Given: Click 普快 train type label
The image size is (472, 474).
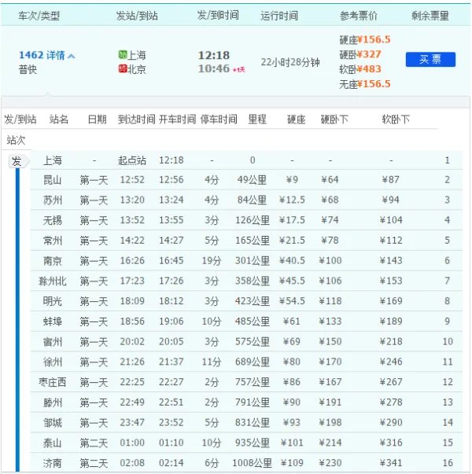Looking at the screenshot, I should point(28,70).
